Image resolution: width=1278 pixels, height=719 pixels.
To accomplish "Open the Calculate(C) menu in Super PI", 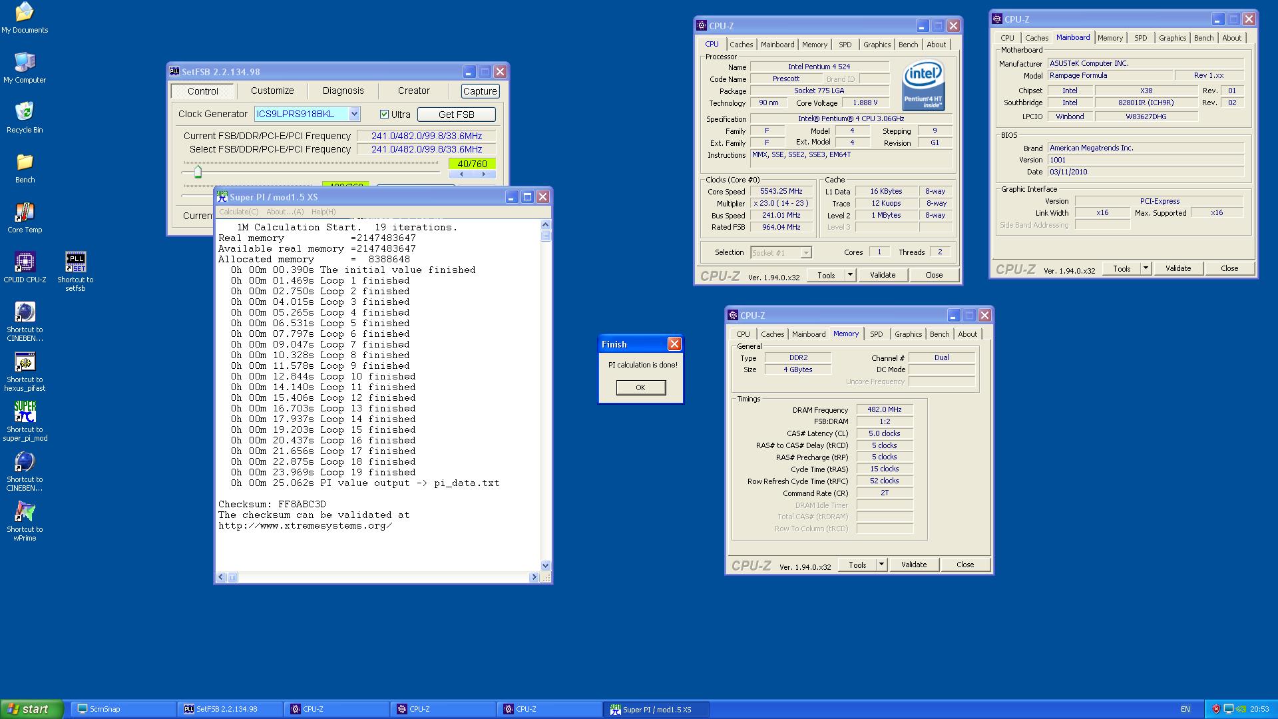I will 238,212.
